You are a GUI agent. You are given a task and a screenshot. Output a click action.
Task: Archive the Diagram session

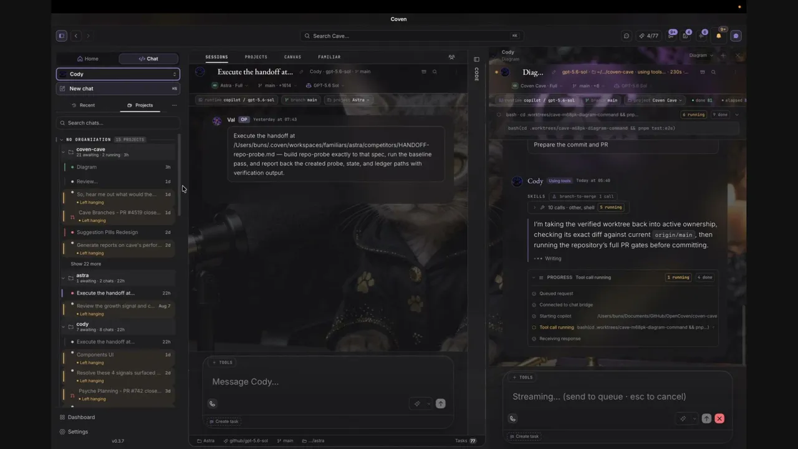[703, 72]
